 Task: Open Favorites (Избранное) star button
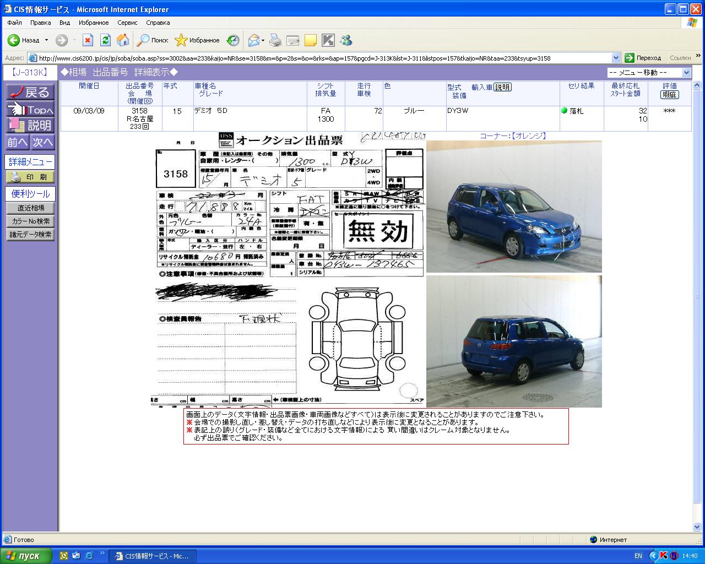point(197,40)
